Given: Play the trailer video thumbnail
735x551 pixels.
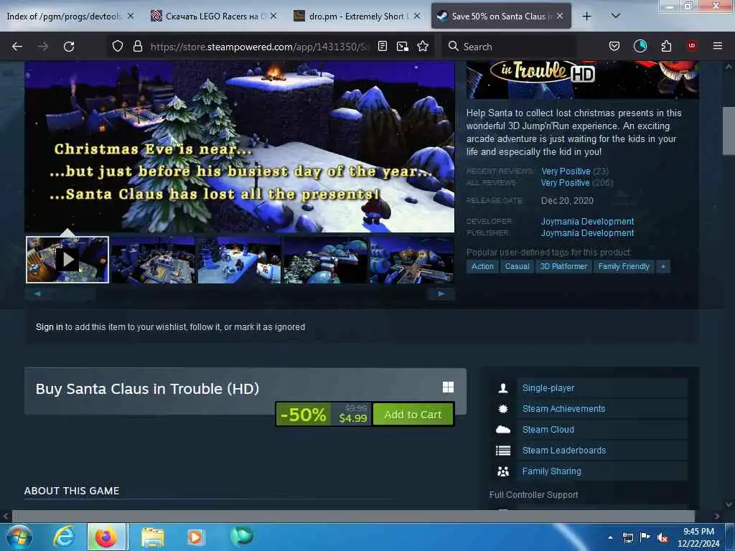Looking at the screenshot, I should coord(67,260).
